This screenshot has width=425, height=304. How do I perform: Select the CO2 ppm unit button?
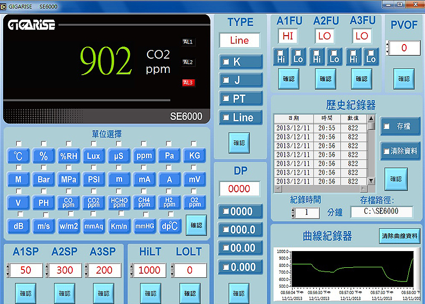(x=94, y=203)
